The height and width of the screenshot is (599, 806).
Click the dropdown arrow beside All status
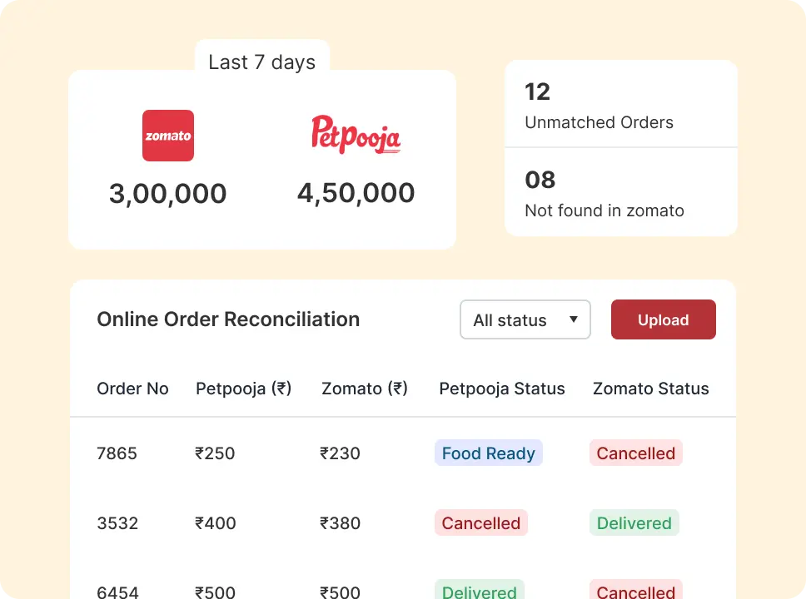[x=574, y=319]
